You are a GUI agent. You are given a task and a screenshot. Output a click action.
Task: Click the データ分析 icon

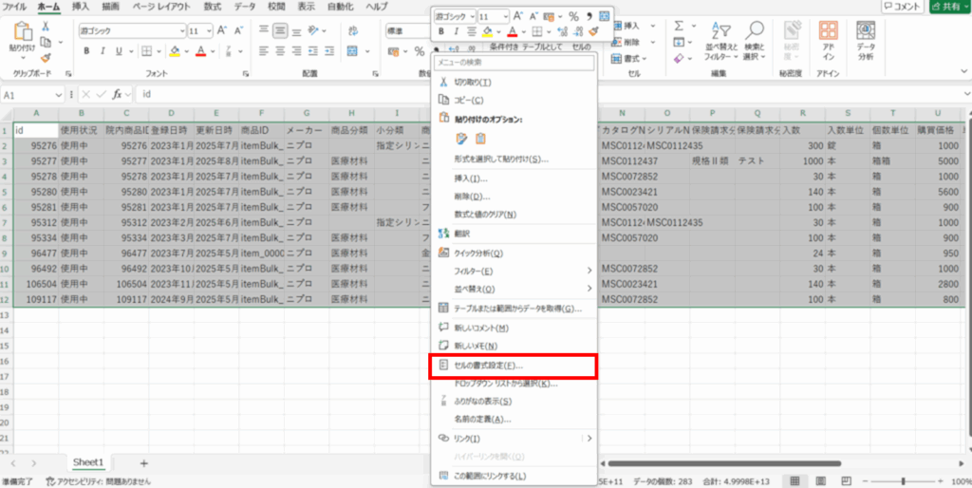[x=866, y=40]
